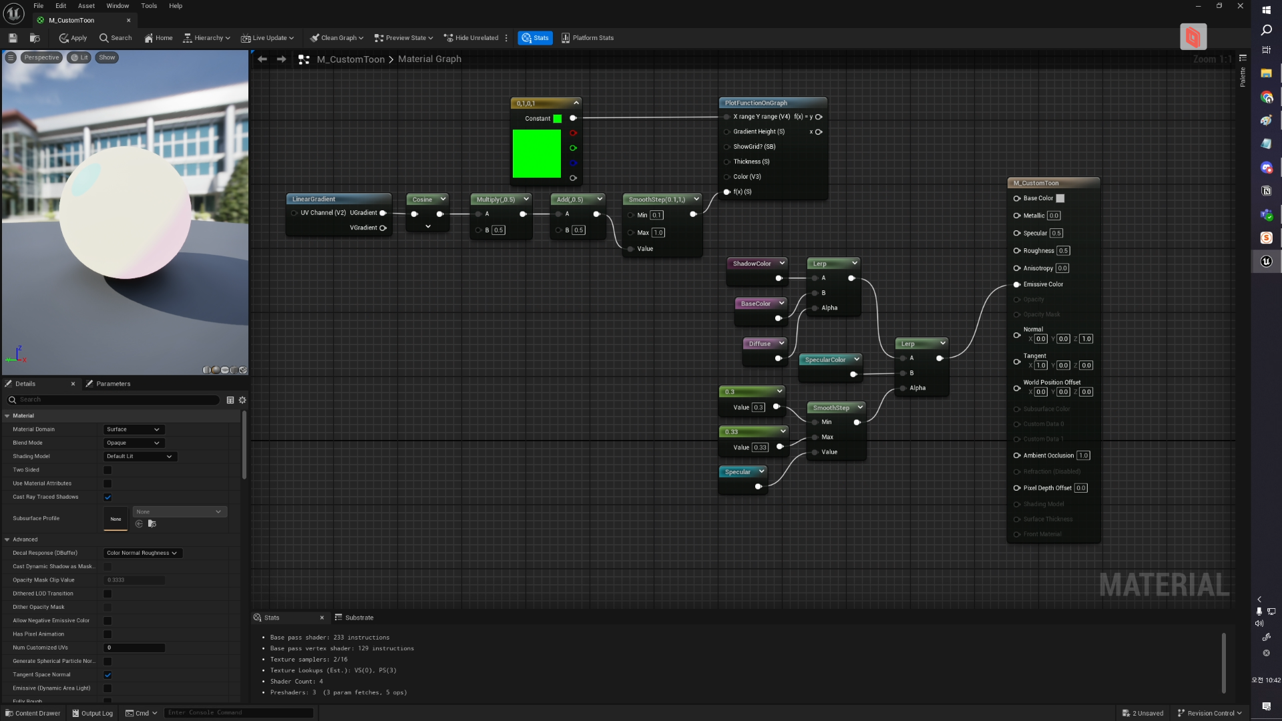Open the Content Drawer

tap(33, 713)
